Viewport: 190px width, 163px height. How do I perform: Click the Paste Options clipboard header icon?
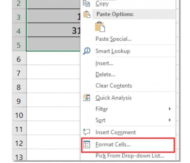click(87, 14)
